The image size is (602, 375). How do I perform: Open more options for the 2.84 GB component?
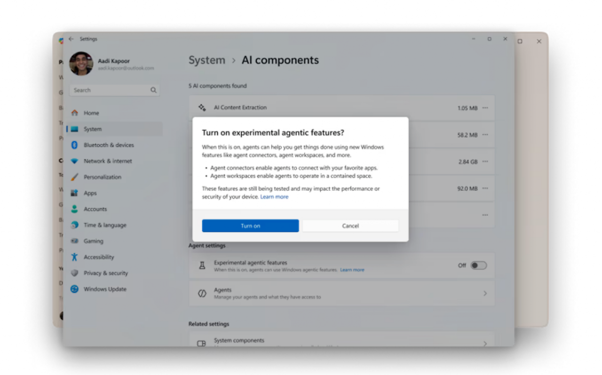[x=485, y=161]
